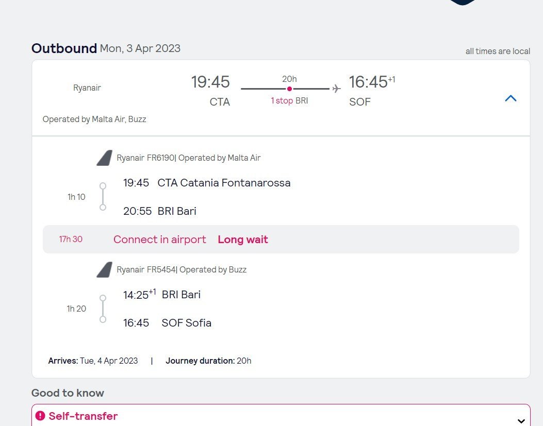Collapse outbound flight details chevron

pyautogui.click(x=511, y=98)
